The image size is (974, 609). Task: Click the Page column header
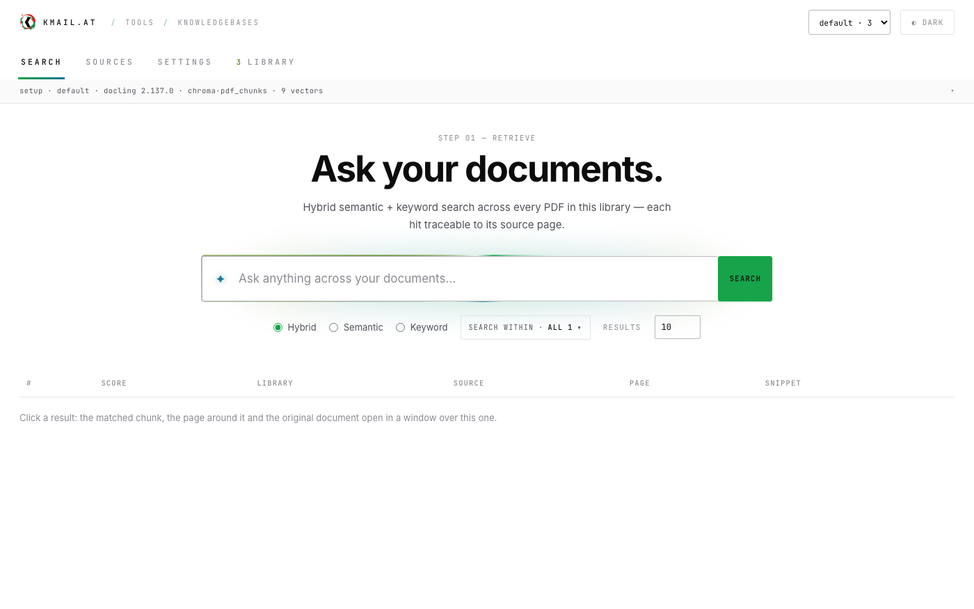click(x=639, y=383)
